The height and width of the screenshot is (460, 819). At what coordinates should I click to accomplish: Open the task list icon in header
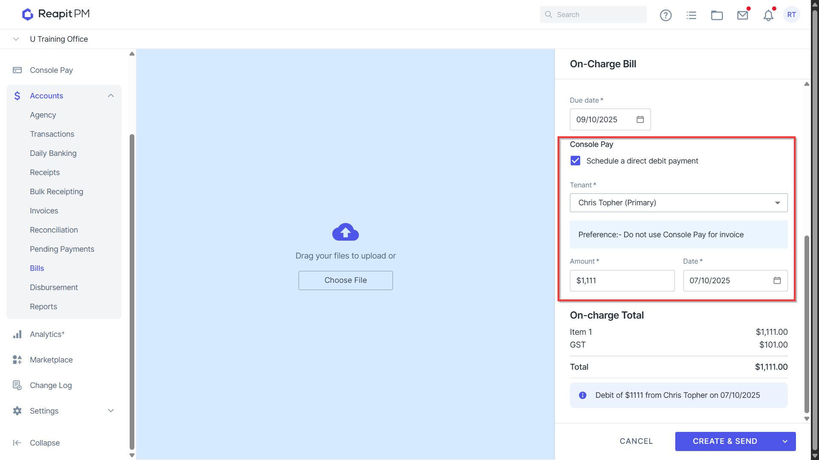pos(691,15)
